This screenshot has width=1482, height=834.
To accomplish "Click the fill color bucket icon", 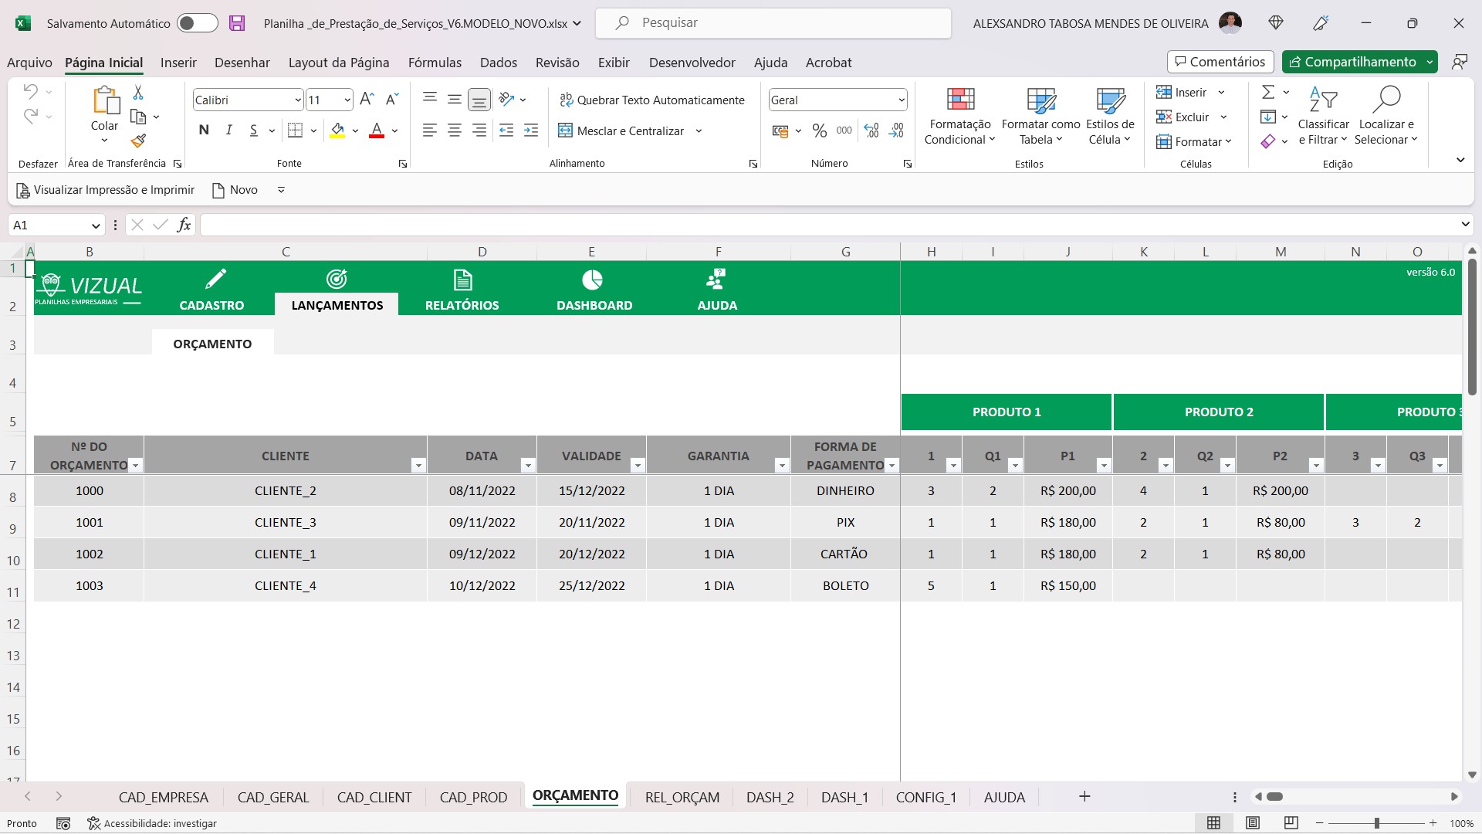I will click(337, 131).
